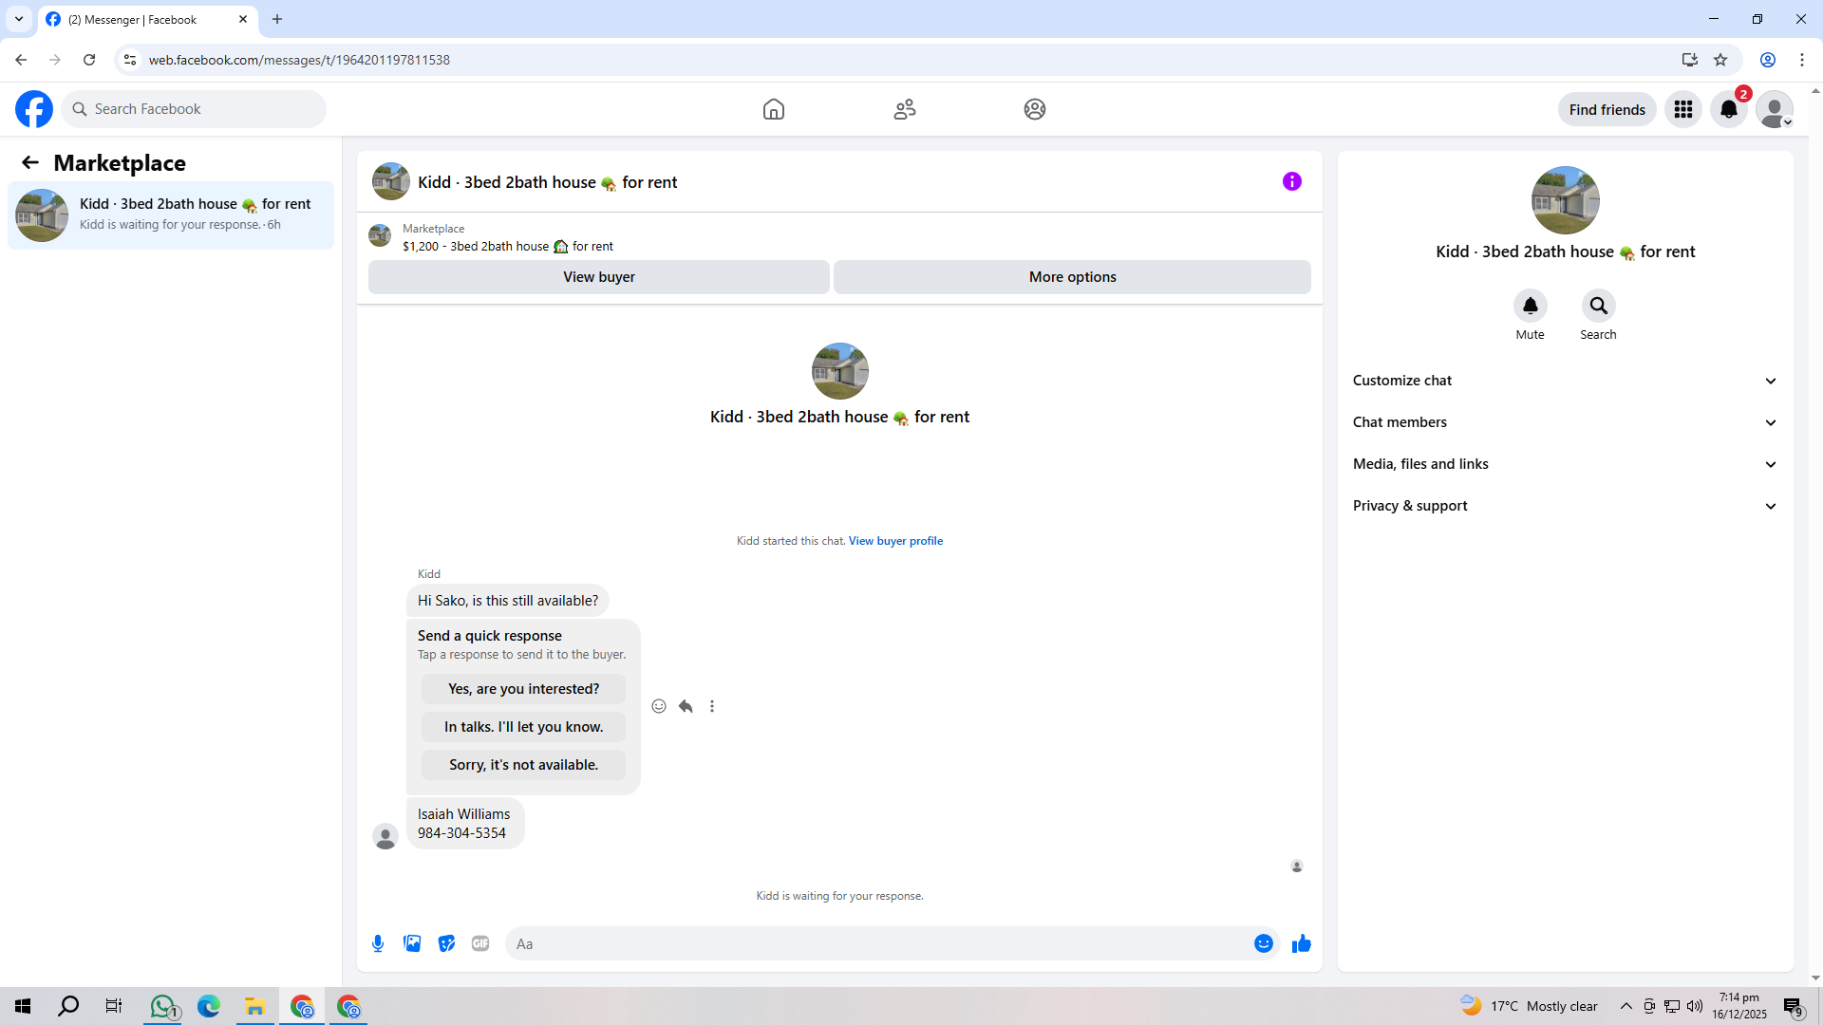Choose a GIF with the GIF icon
This screenshot has height=1025, width=1823.
click(x=480, y=943)
